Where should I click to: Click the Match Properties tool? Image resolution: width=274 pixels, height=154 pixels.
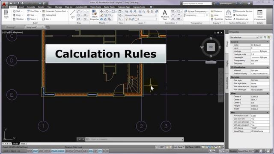coord(94,15)
